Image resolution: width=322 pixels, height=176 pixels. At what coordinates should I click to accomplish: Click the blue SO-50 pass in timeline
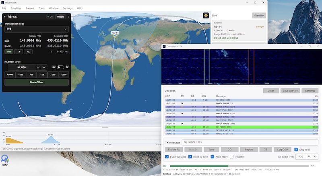coord(51,140)
